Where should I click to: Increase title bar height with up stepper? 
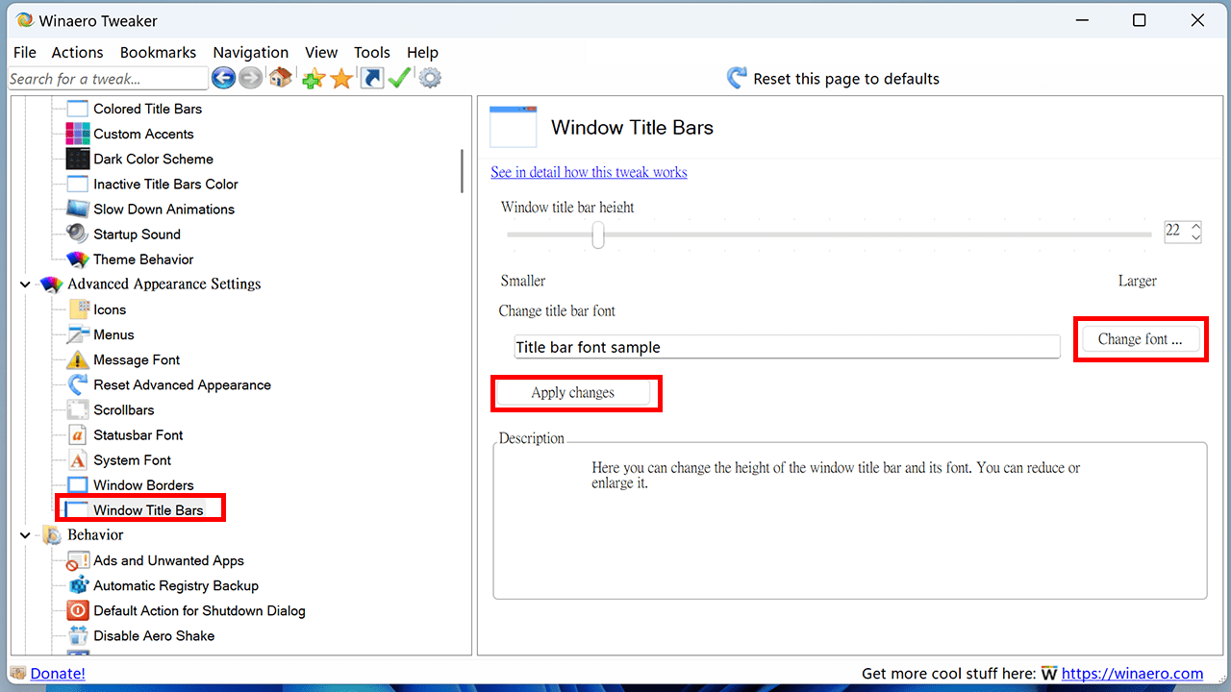1195,226
